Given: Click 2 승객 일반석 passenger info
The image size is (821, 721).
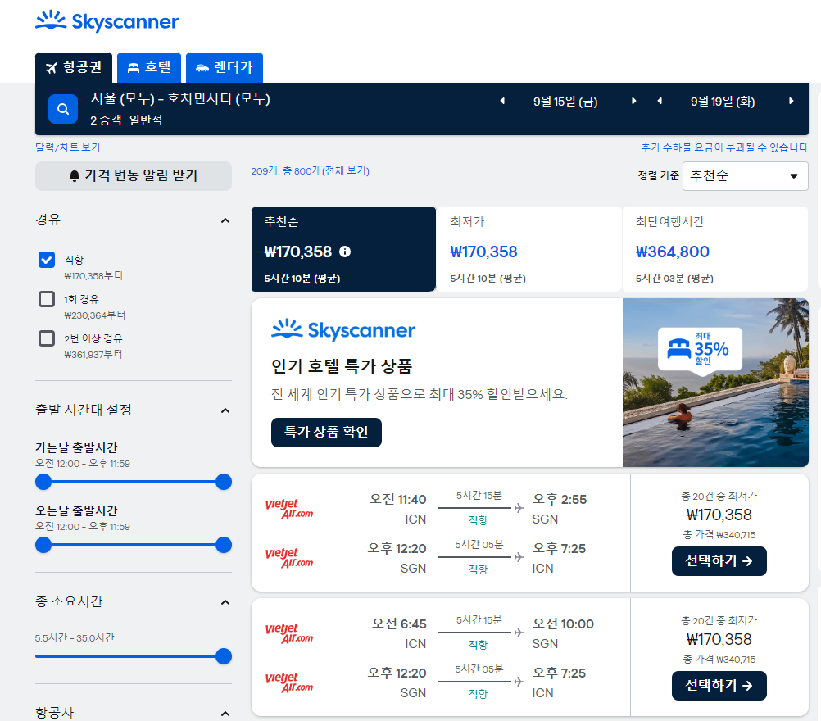Looking at the screenshot, I should tap(126, 120).
